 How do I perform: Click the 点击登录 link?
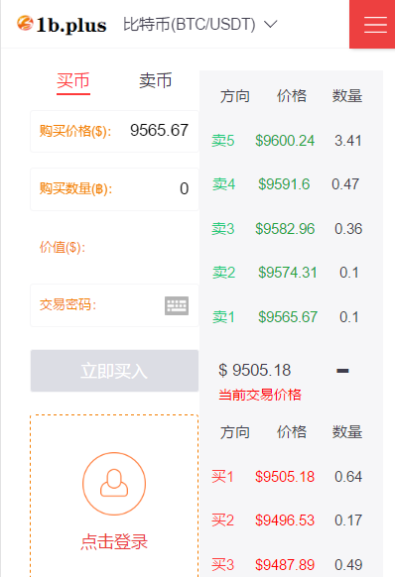(114, 541)
